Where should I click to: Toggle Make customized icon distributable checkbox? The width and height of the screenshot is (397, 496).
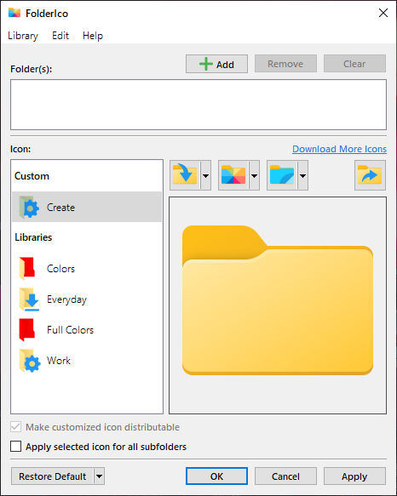coord(15,427)
